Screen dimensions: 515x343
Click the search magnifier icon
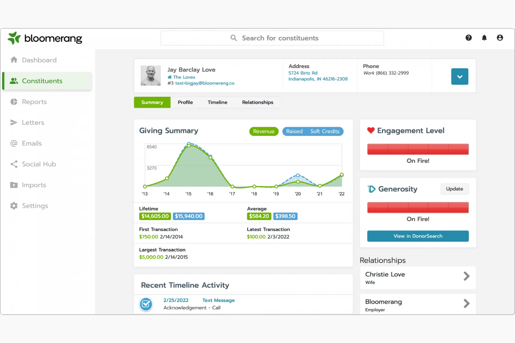pyautogui.click(x=233, y=38)
